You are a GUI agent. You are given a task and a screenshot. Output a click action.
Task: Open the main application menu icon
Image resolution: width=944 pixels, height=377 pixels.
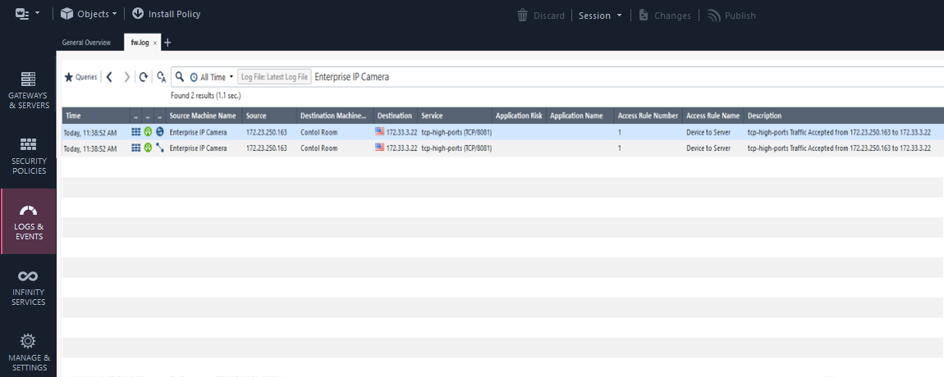pyautogui.click(x=22, y=14)
